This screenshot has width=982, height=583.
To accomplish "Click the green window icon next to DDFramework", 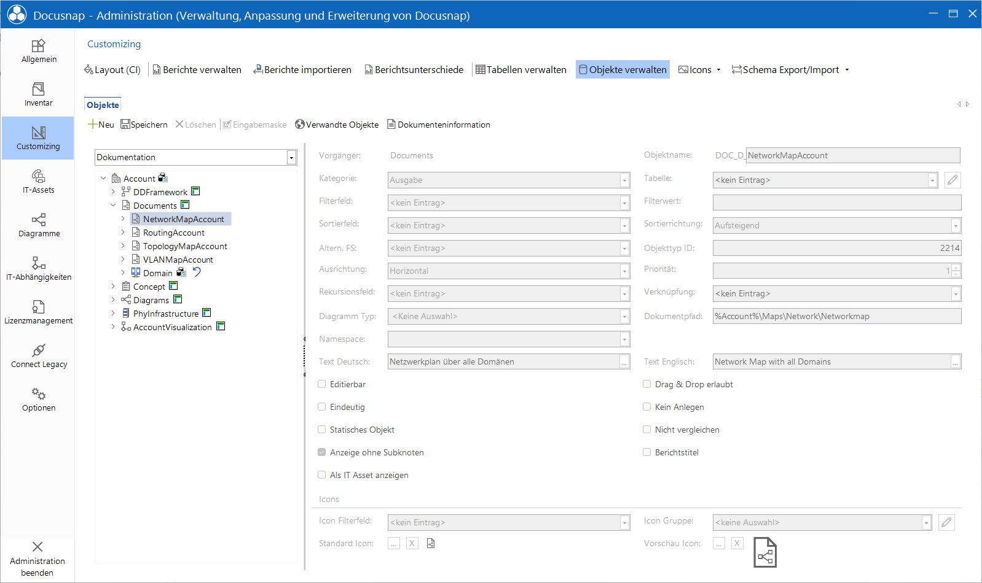I will tap(195, 191).
